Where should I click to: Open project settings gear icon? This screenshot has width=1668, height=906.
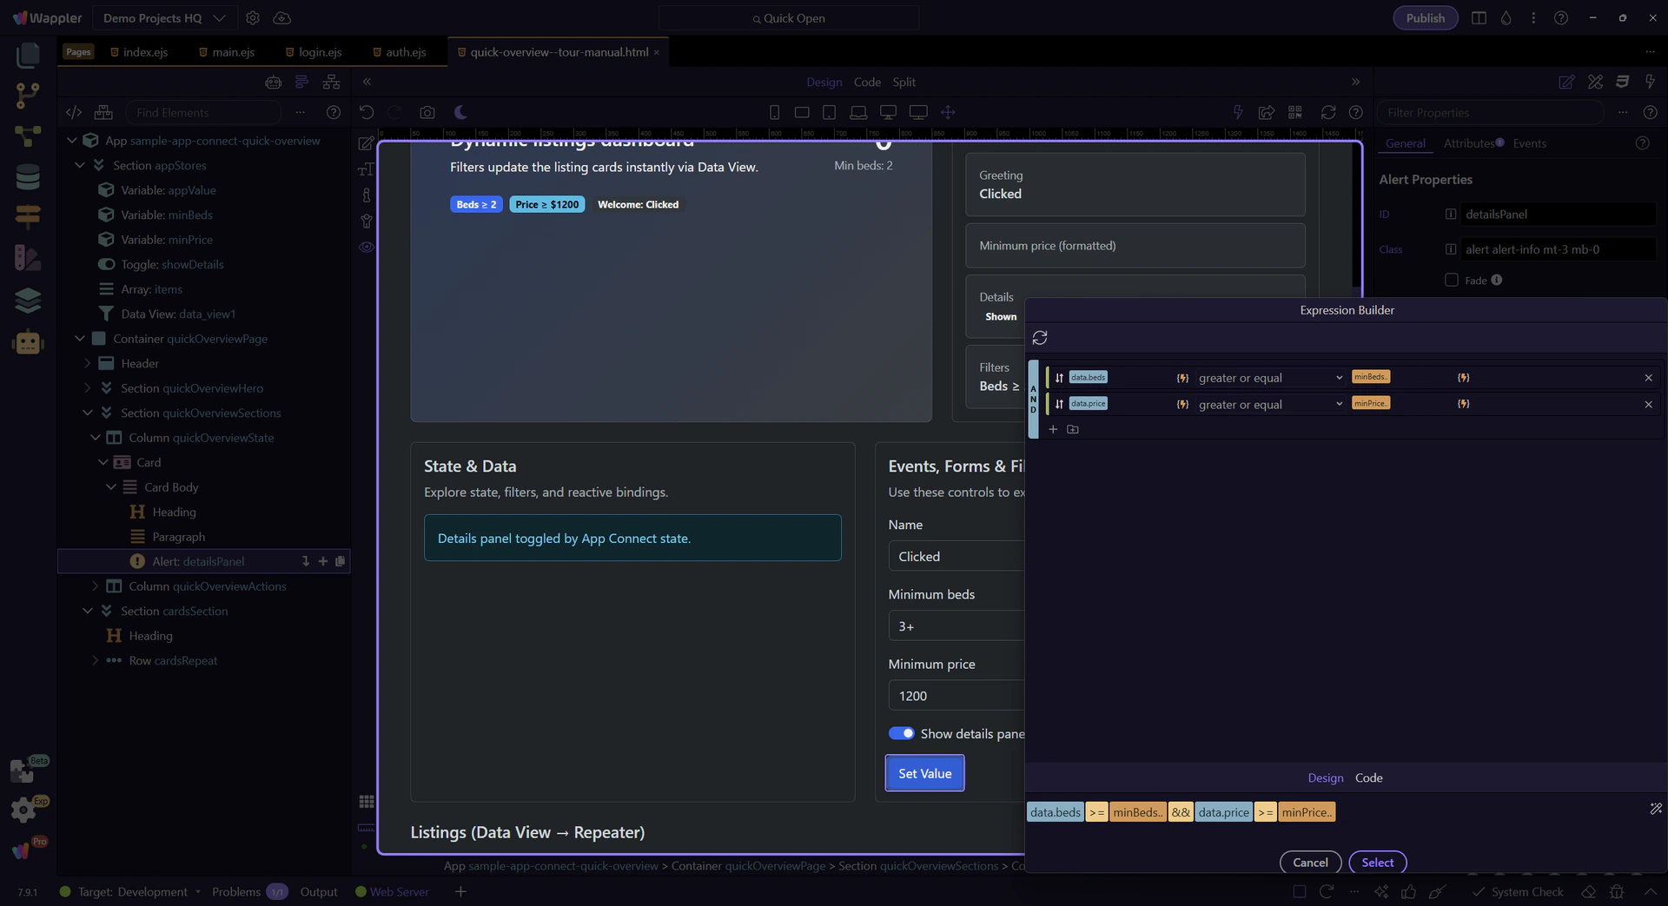point(253,18)
